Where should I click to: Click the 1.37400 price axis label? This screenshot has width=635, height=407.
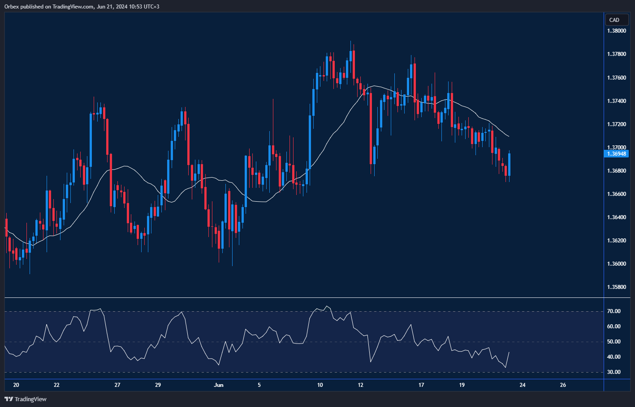[x=617, y=101]
